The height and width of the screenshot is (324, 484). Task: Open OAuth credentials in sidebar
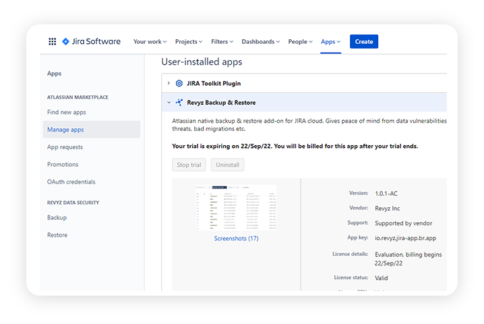click(x=71, y=182)
